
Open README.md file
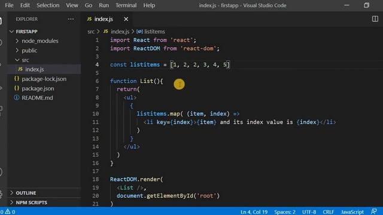click(44, 98)
